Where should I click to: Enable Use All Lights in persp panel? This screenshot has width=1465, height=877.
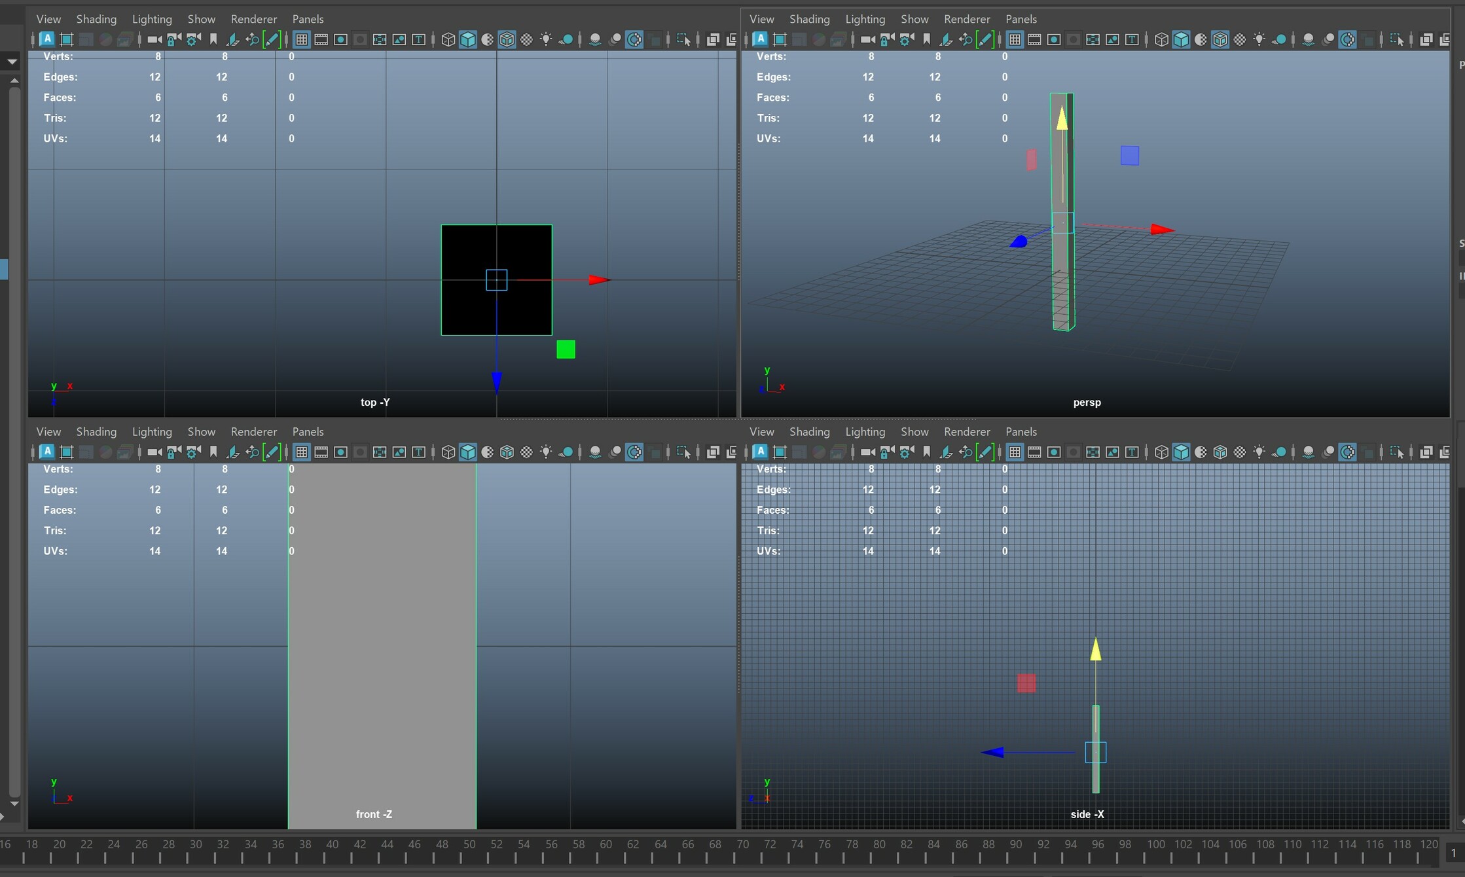1259,39
